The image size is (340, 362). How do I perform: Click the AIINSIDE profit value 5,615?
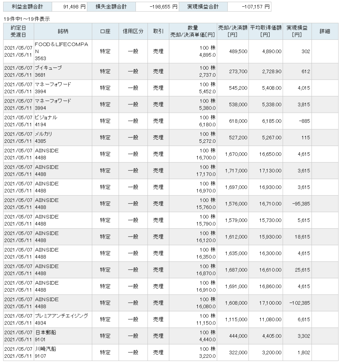tap(304, 221)
